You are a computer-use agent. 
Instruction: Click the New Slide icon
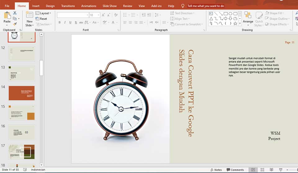click(x=29, y=15)
